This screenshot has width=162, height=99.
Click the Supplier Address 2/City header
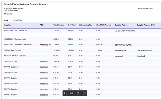[146, 25]
